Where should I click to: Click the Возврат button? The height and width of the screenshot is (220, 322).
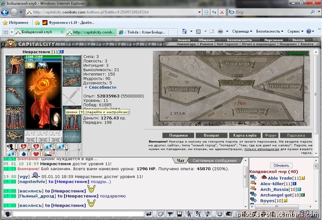(211, 135)
